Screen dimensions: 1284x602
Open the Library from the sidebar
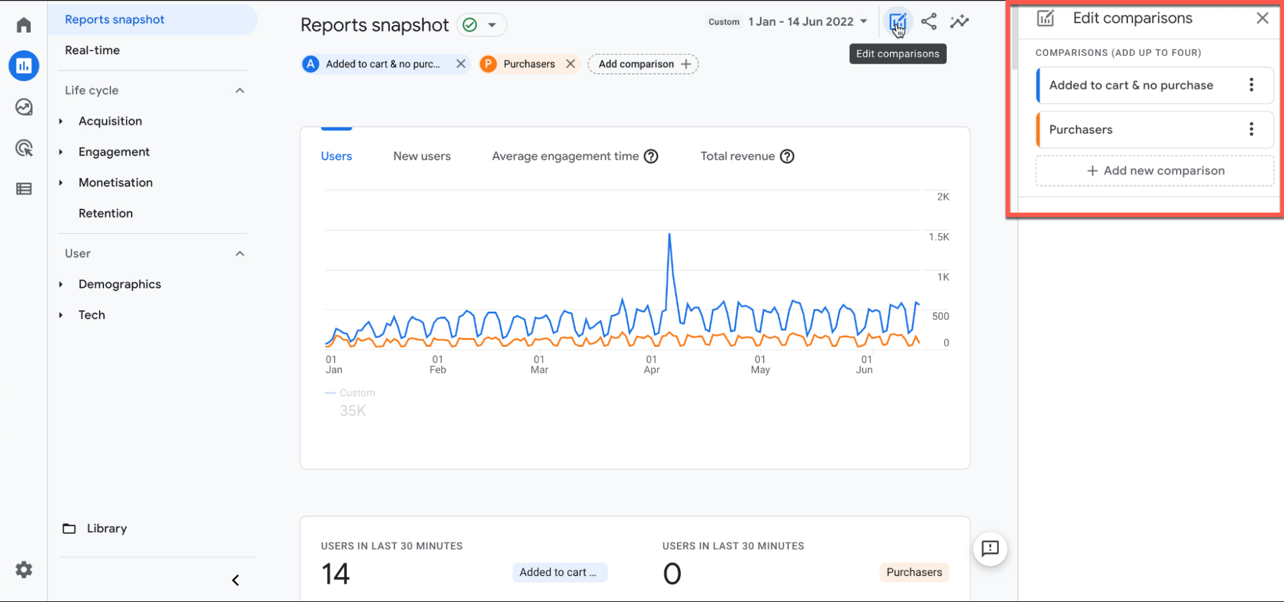pos(107,528)
